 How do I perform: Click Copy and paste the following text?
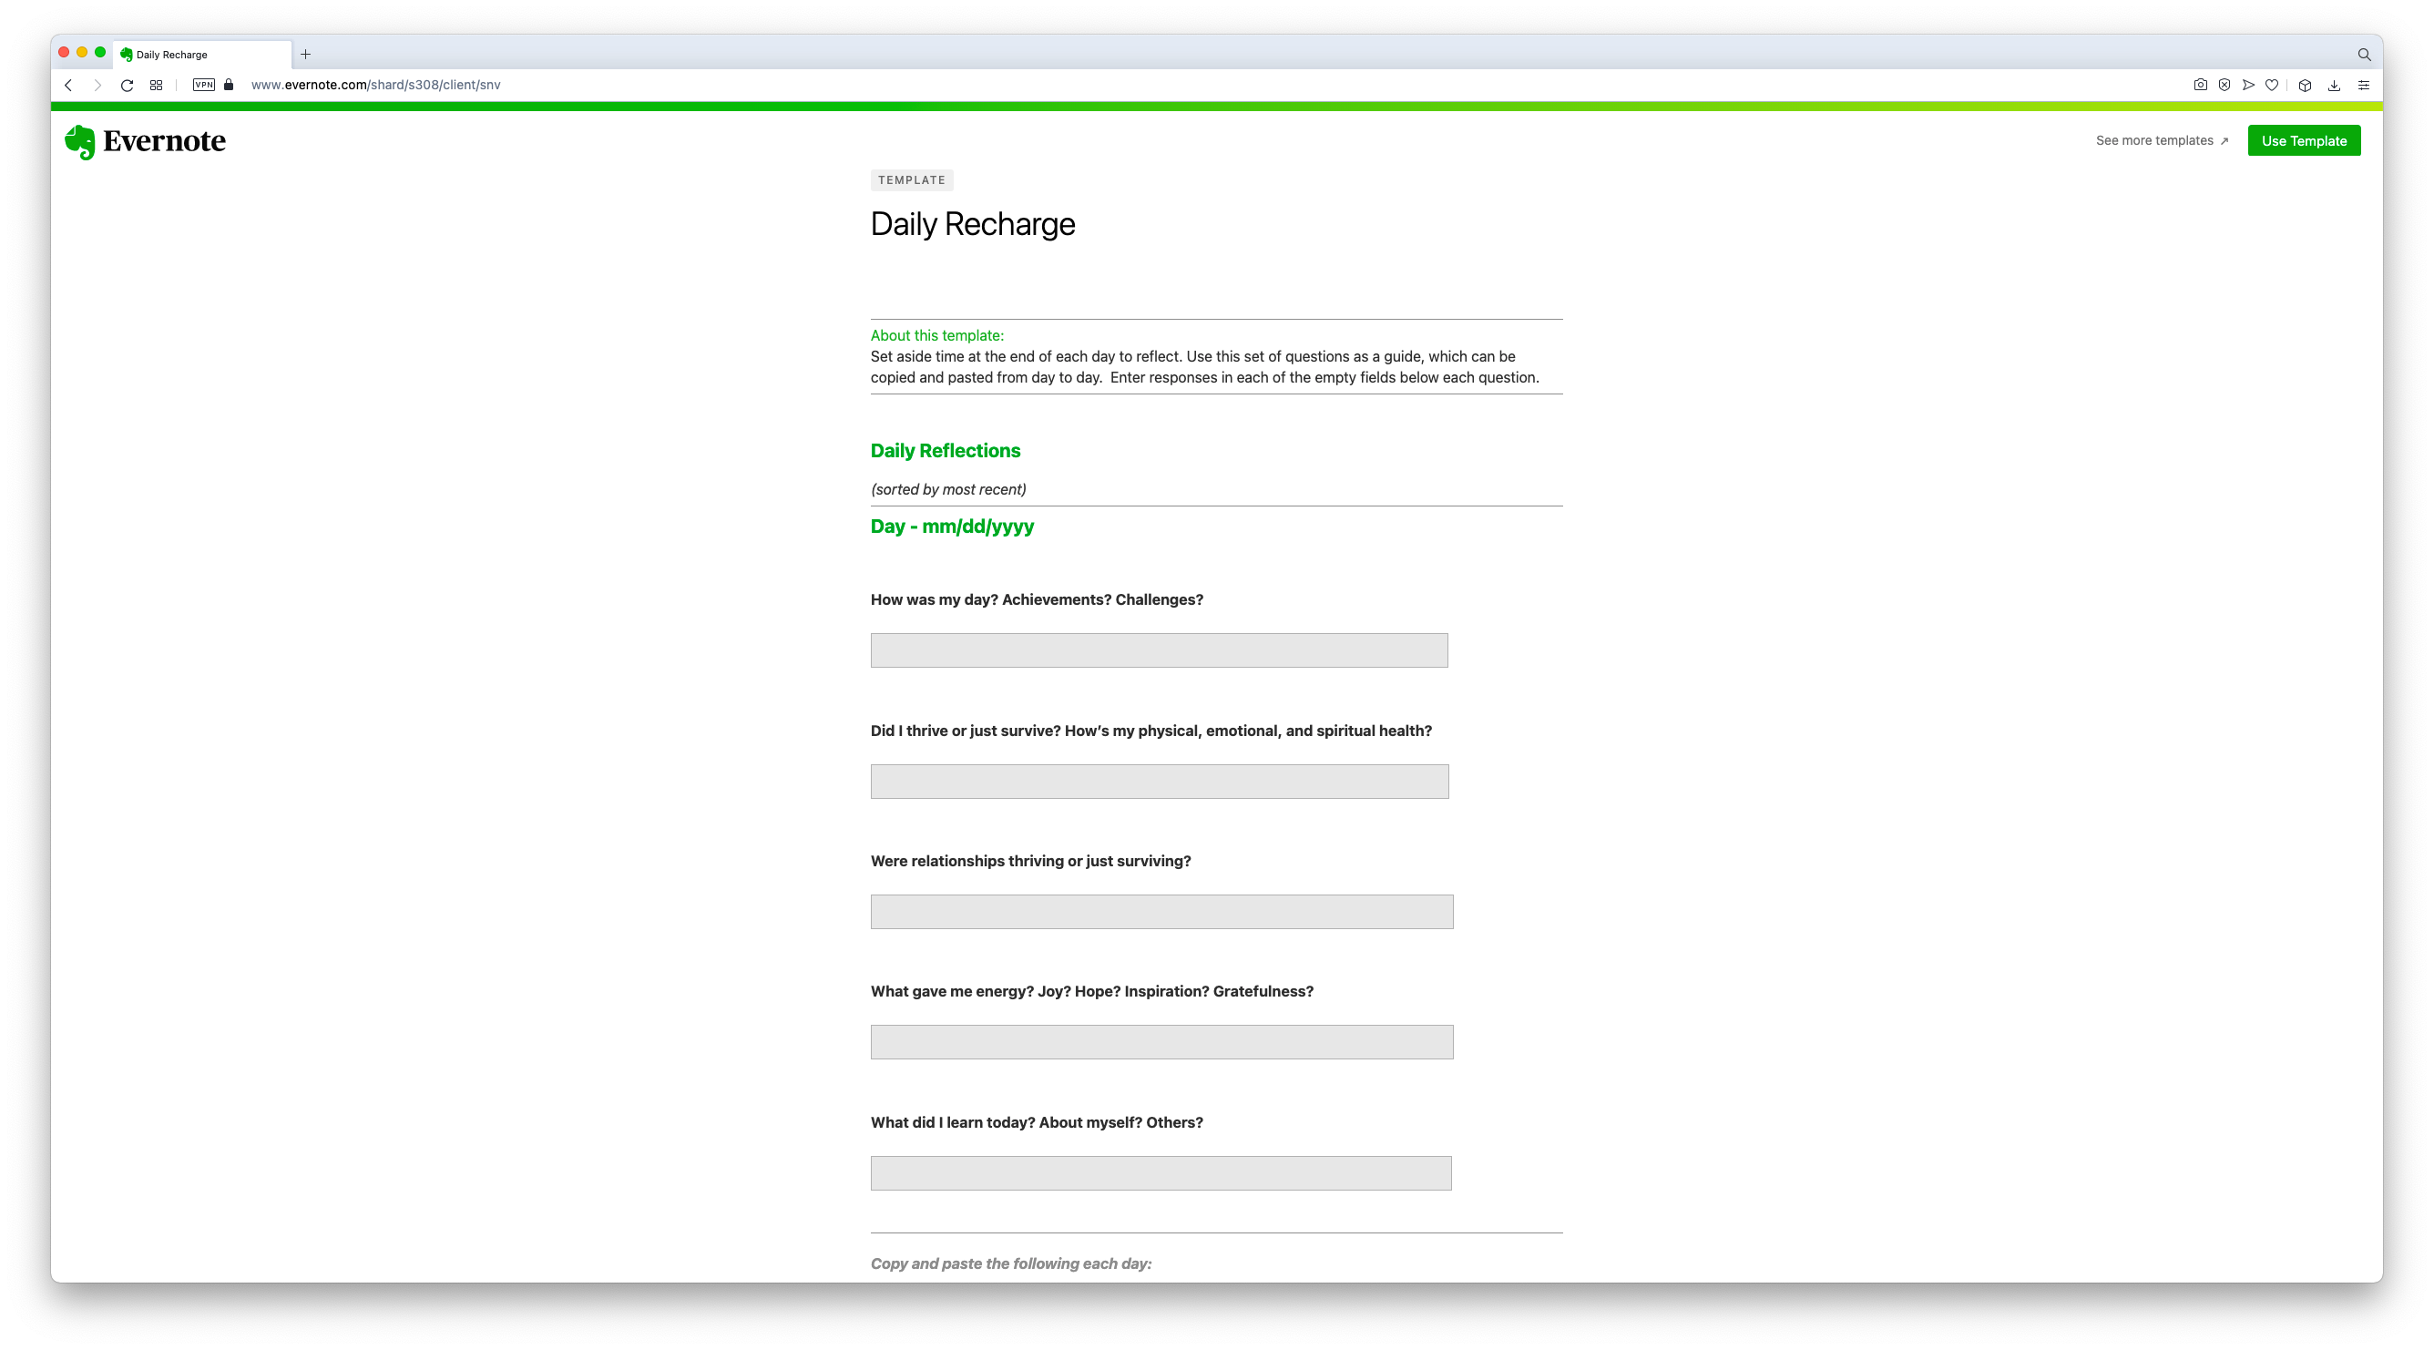point(1011,1263)
